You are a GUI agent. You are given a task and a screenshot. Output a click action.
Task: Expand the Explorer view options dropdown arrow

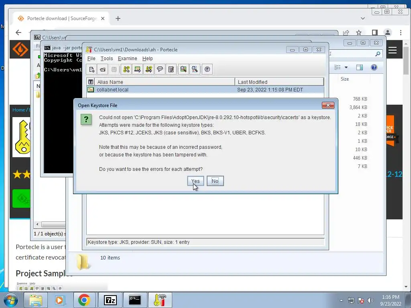click(x=346, y=67)
